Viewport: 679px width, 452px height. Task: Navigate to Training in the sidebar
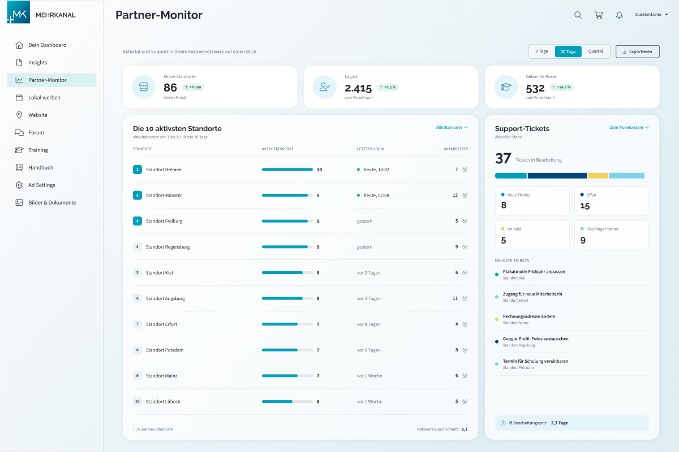pos(51,150)
